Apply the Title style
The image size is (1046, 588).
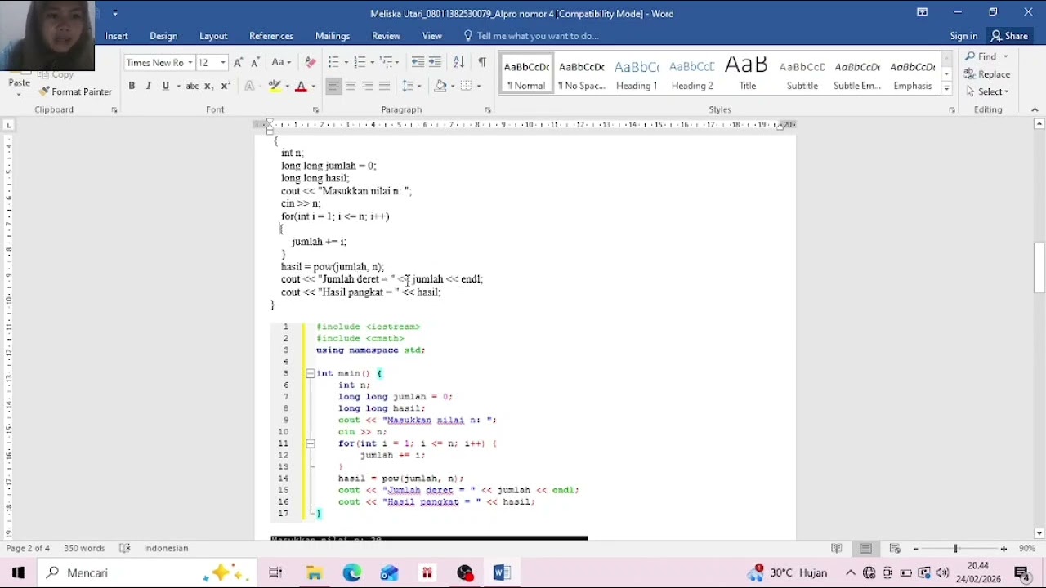748,73
